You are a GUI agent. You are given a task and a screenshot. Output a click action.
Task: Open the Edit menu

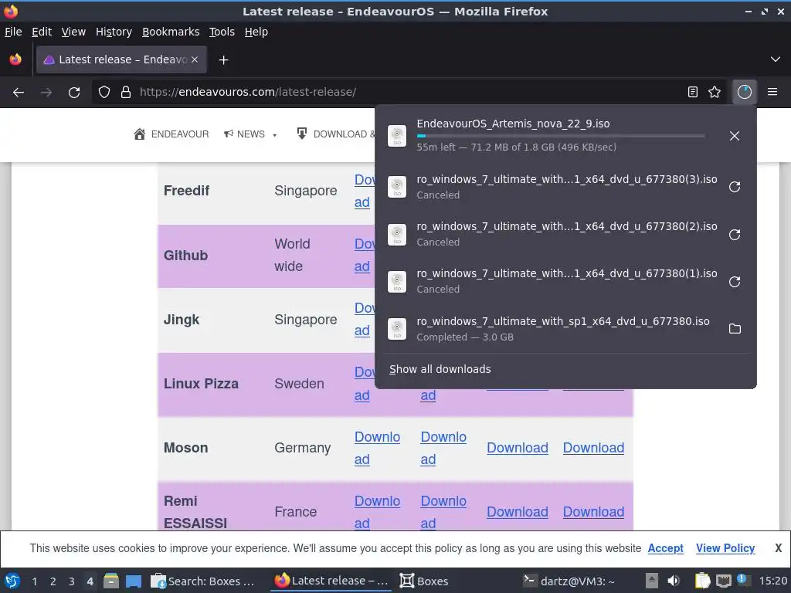pos(42,32)
